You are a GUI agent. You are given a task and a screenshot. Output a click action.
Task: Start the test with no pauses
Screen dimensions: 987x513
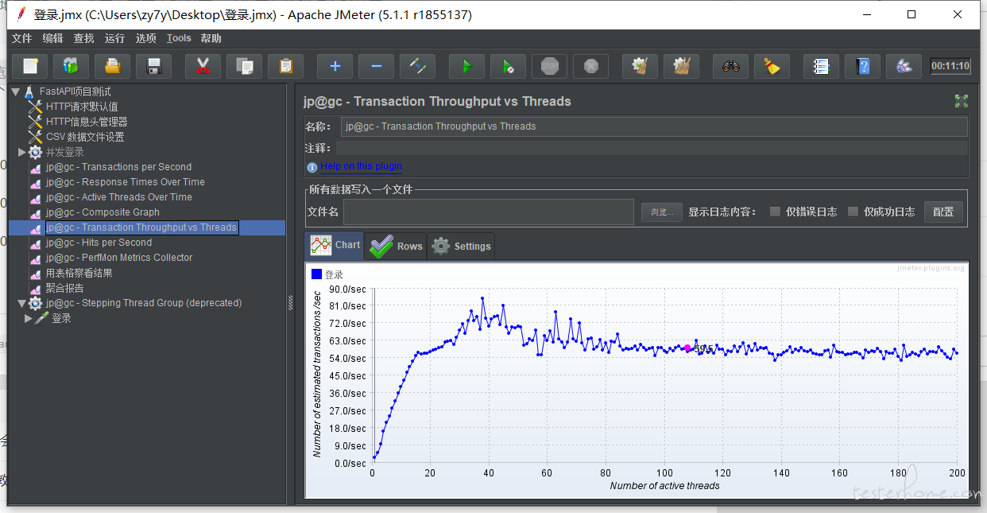click(x=509, y=66)
